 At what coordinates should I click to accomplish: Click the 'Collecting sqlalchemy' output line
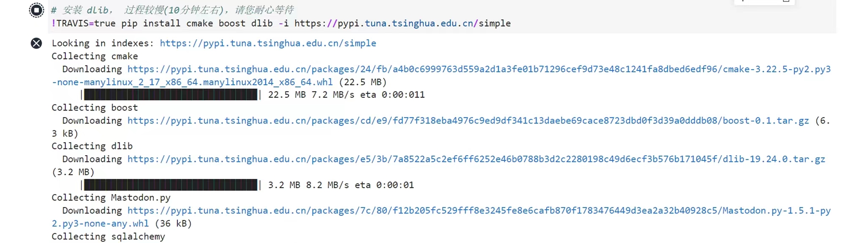coord(108,236)
